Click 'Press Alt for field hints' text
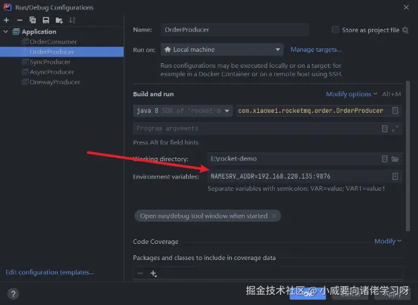 (165, 142)
